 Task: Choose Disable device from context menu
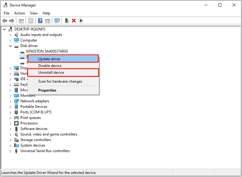click(x=63, y=66)
